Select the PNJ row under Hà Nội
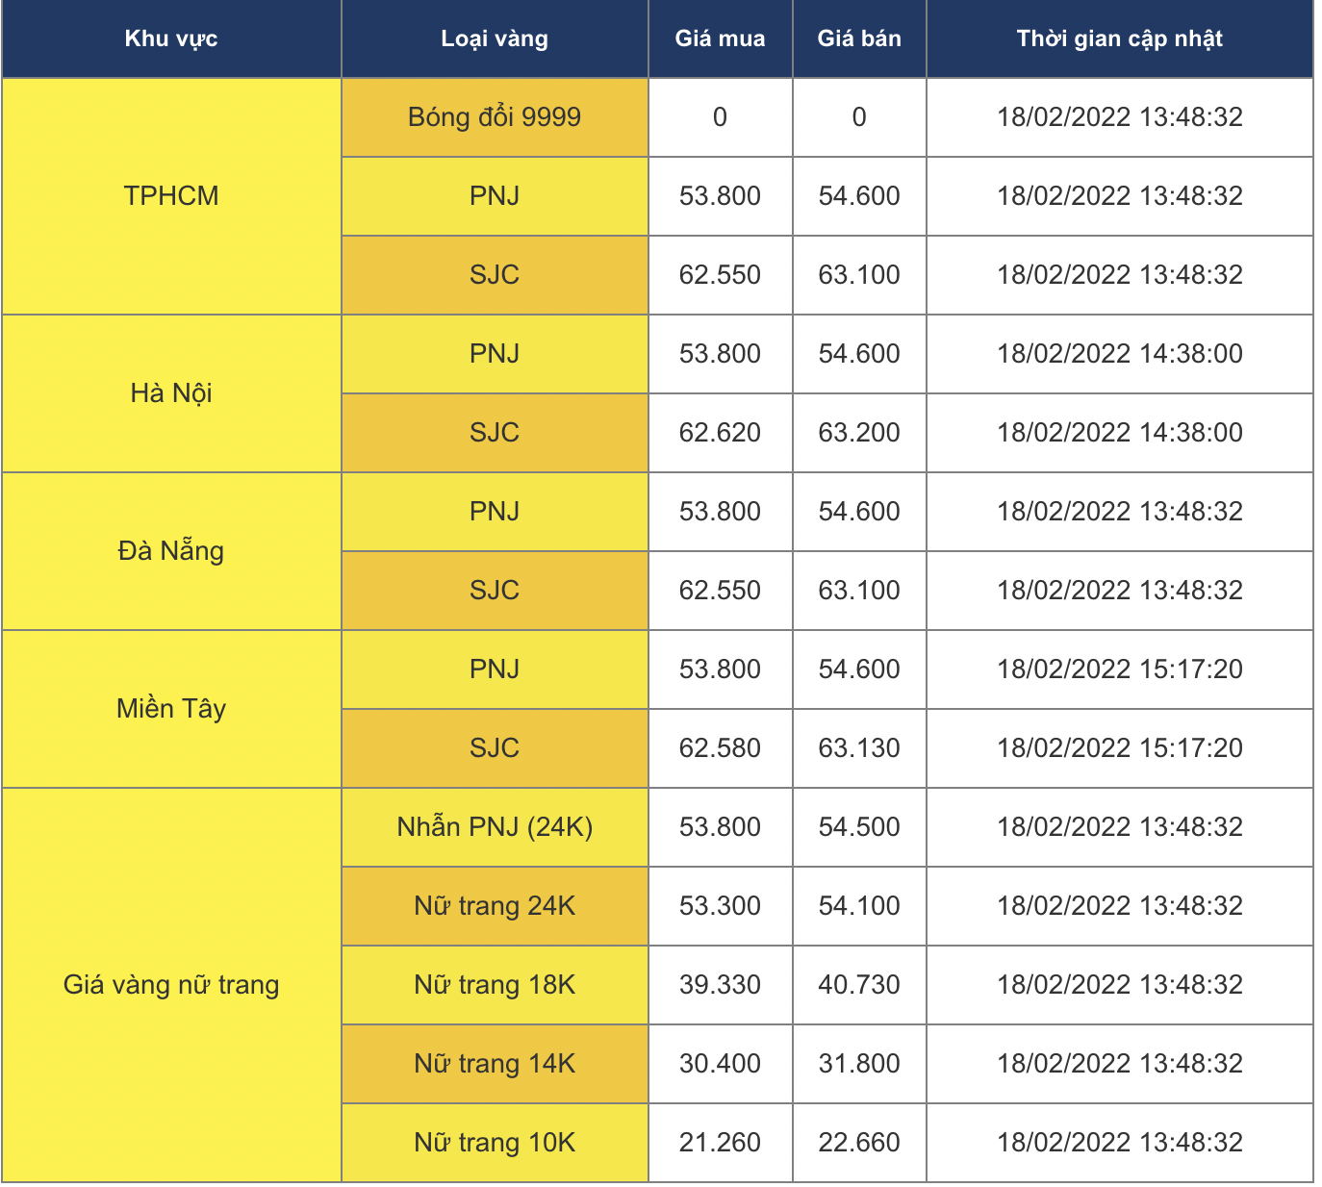 (494, 353)
